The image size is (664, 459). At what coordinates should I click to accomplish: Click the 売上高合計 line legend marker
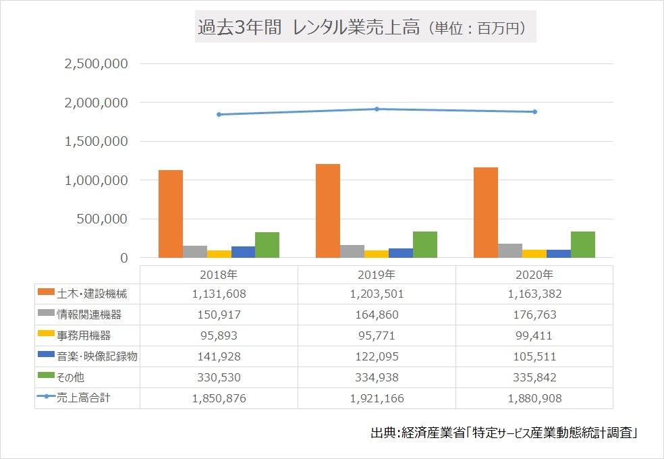pos(45,398)
